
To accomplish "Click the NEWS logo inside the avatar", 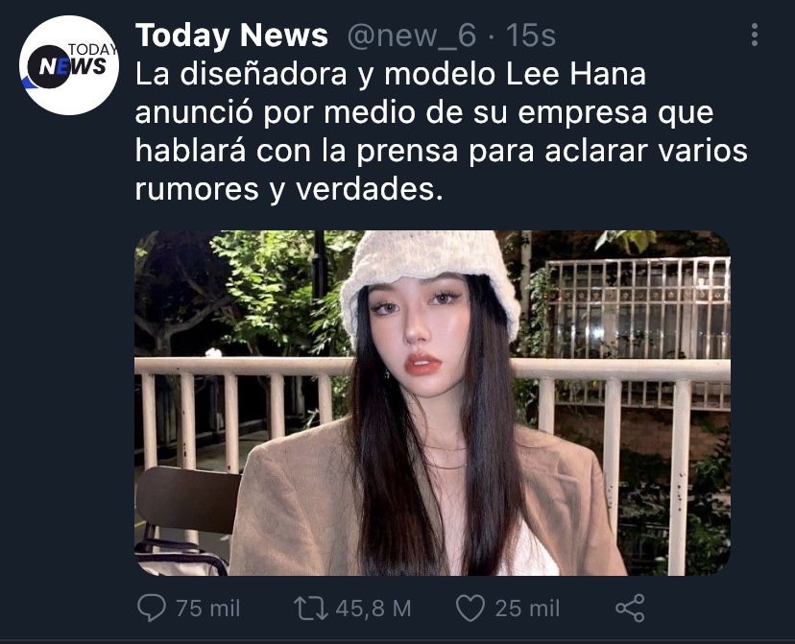I will click(x=66, y=66).
